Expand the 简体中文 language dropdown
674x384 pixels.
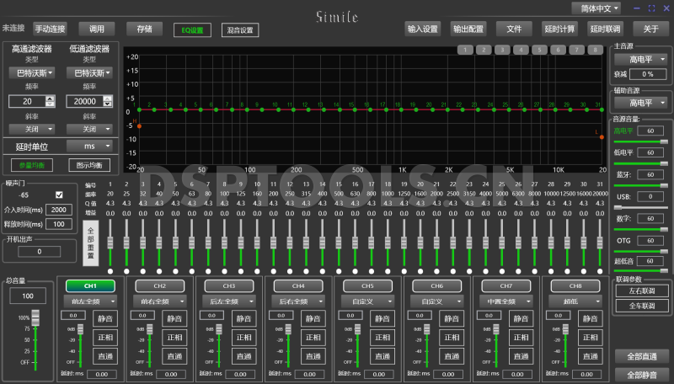tap(597, 8)
